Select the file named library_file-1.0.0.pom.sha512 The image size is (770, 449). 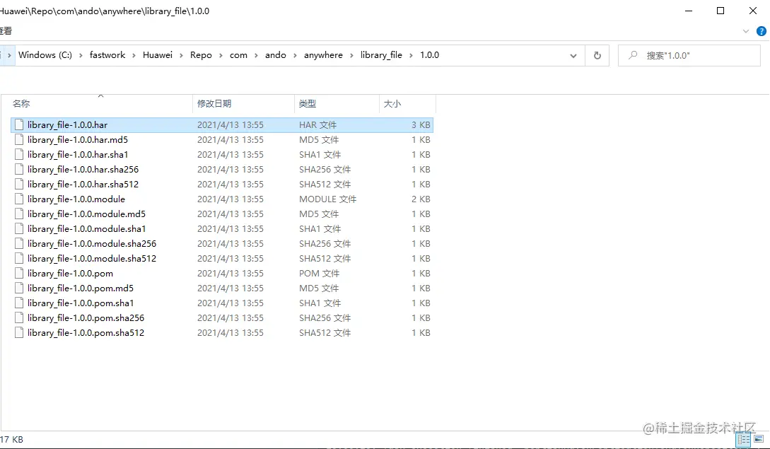point(86,332)
